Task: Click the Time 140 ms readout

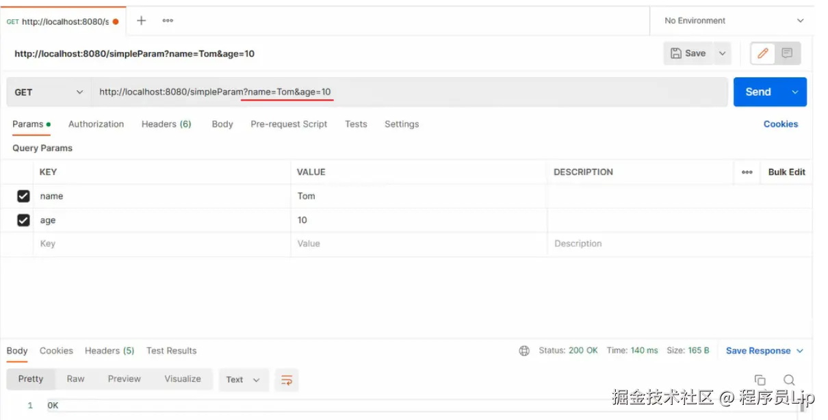Action: pos(632,351)
